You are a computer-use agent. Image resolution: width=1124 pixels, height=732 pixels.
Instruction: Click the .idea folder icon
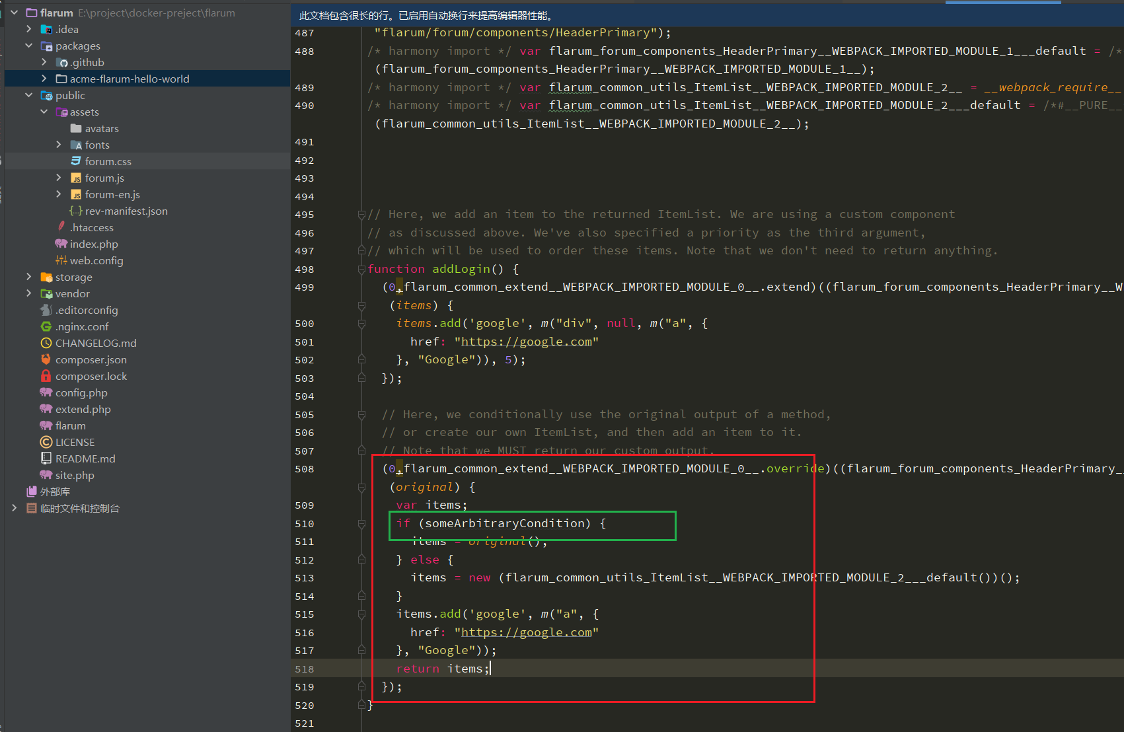coord(46,29)
